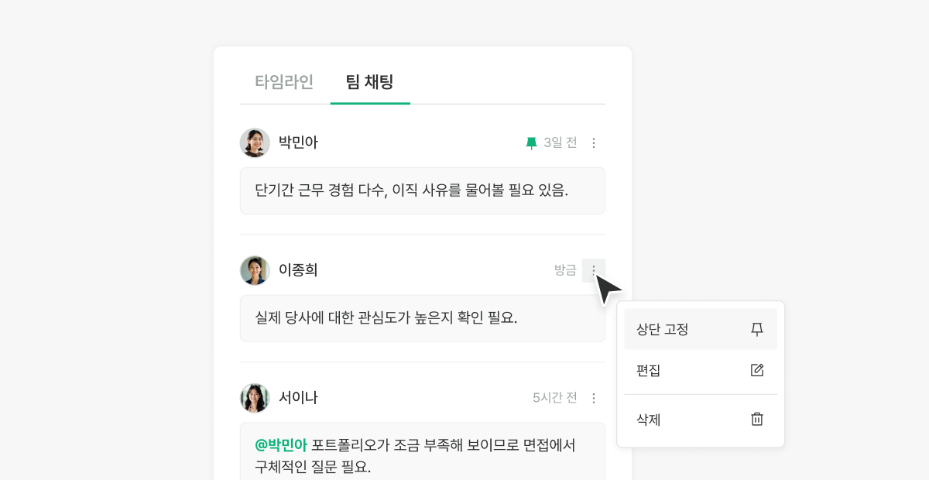Viewport: 929px width, 480px height.
Task: Click the 3일 전 timestamp
Action: click(x=560, y=143)
